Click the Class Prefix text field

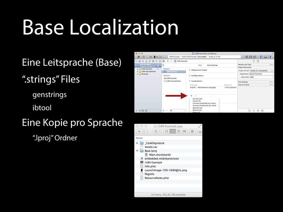[x=261, y=77]
